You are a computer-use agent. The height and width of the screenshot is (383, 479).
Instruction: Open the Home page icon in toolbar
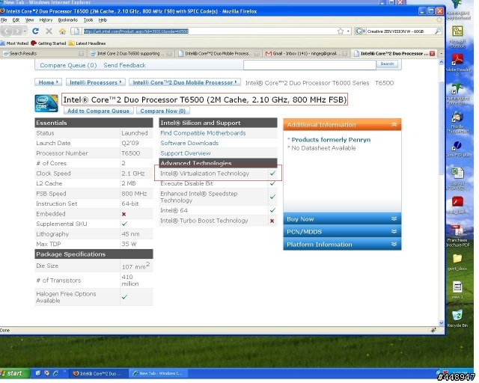point(62,31)
